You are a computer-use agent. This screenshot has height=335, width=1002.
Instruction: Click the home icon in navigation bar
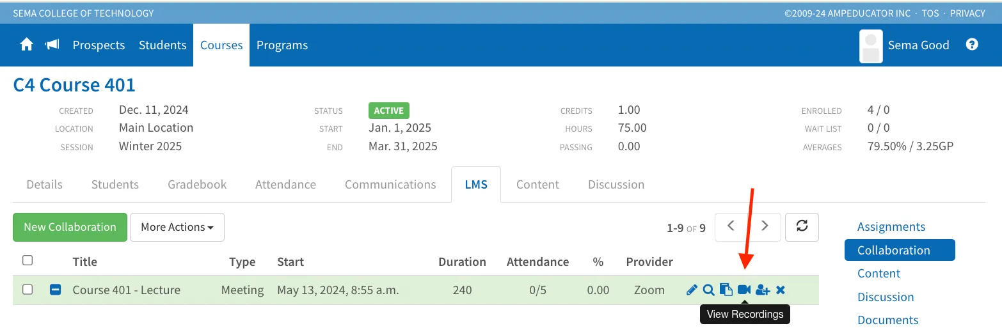(26, 45)
